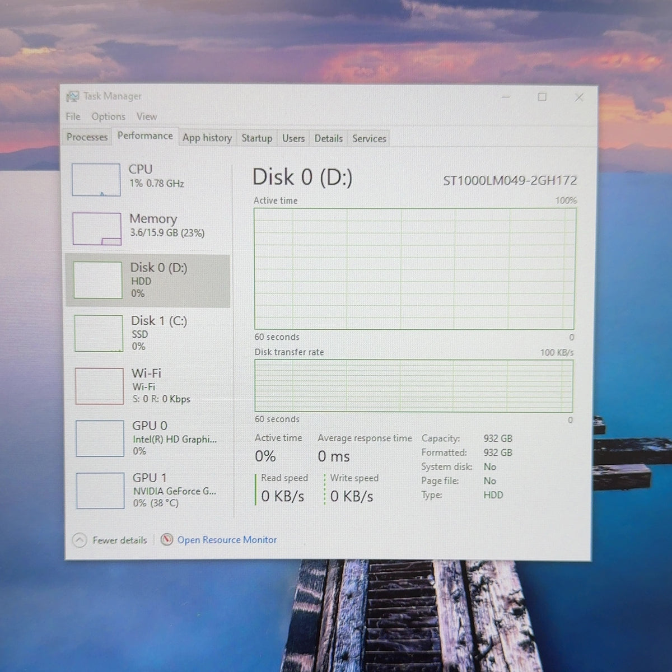Click the Capacity 932 GB value
The image size is (672, 672).
coord(498,438)
